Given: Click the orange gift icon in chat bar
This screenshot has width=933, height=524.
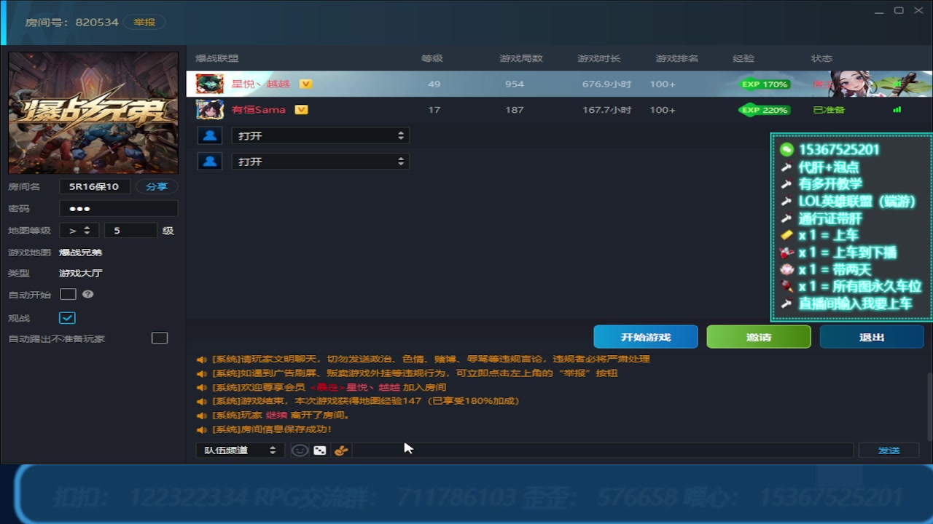Looking at the screenshot, I should tap(340, 450).
